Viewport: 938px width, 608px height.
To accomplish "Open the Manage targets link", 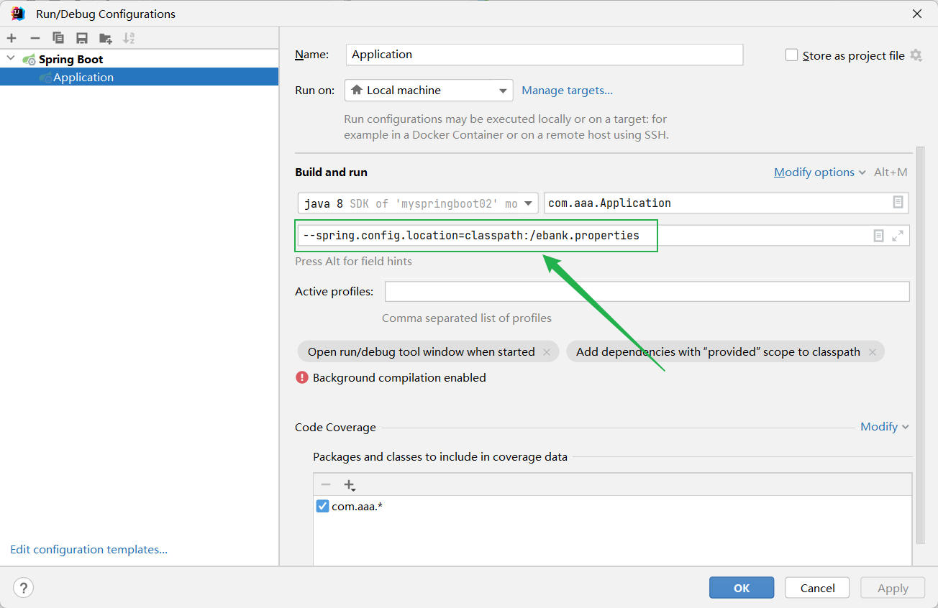I will (567, 90).
